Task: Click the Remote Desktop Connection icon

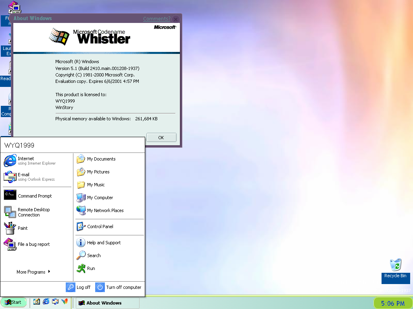Action: tap(10, 212)
